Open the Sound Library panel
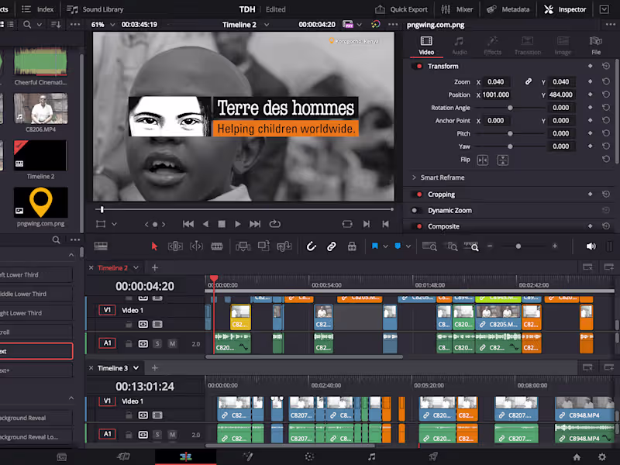The width and height of the screenshot is (620, 465). (95, 9)
